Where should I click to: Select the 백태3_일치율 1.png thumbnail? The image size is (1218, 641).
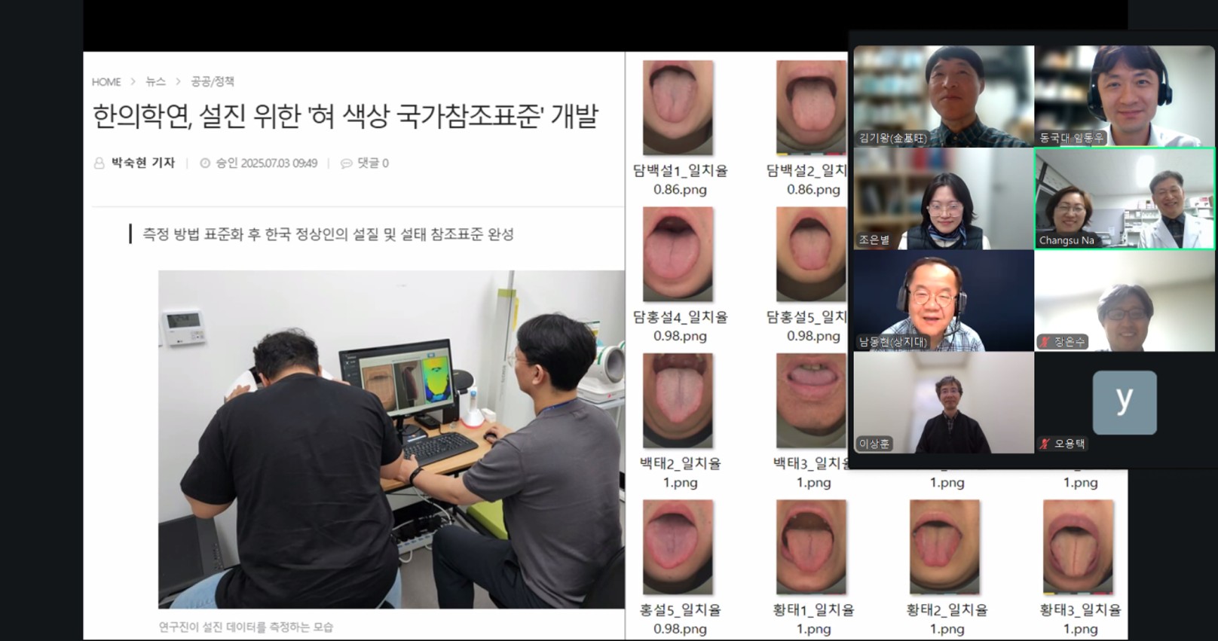pos(812,401)
